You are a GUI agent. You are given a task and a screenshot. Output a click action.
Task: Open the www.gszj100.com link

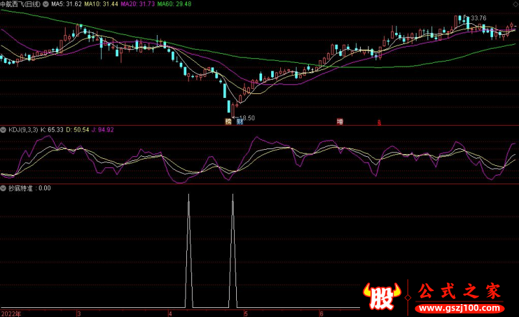(x=460, y=308)
